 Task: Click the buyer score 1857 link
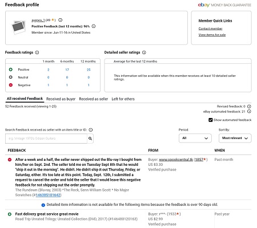(x=199, y=160)
